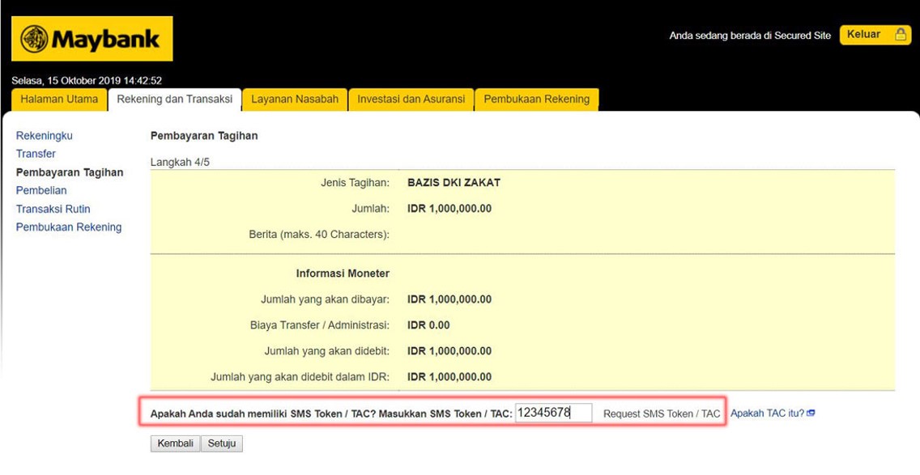Go to Transaksi Rutin in the sidebar
This screenshot has width=920, height=475.
pos(53,209)
